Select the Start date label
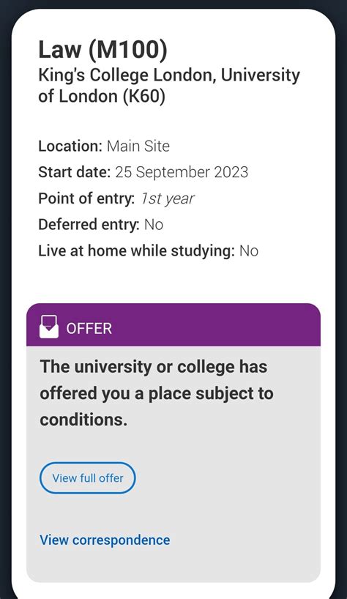The width and height of the screenshot is (347, 599). (75, 172)
